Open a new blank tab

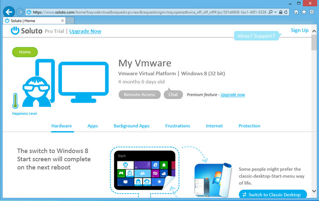tap(70, 21)
